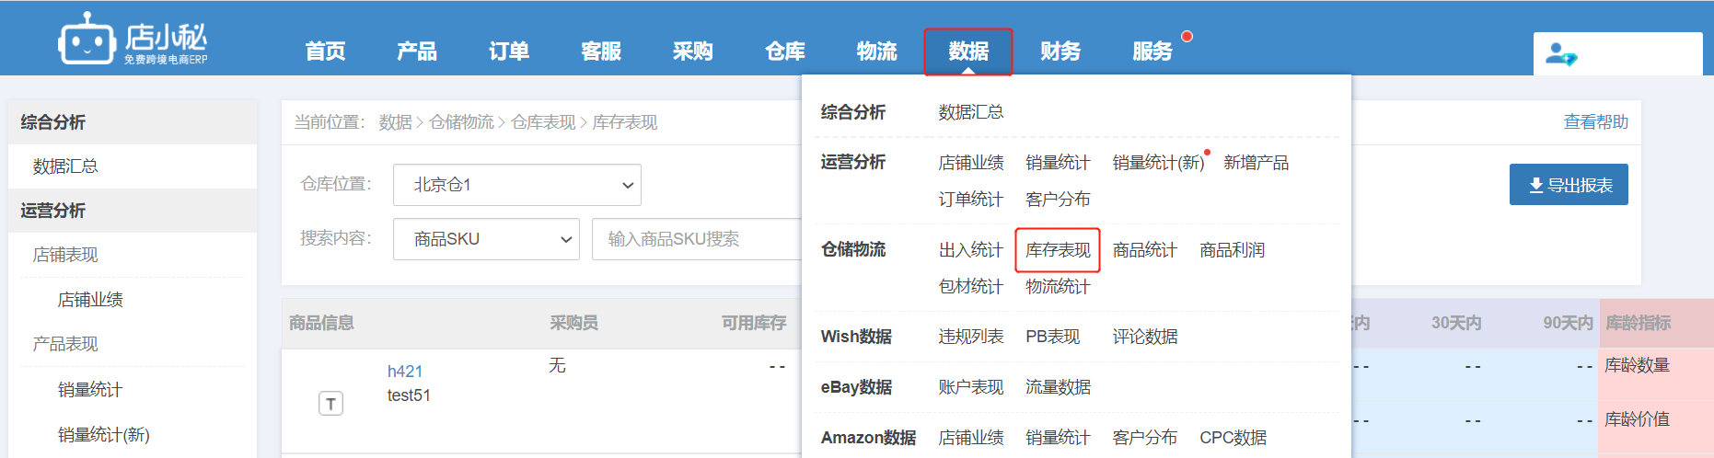Image resolution: width=1714 pixels, height=458 pixels.
Task: Click the 店小秘 robot logo
Action: coord(133,39)
